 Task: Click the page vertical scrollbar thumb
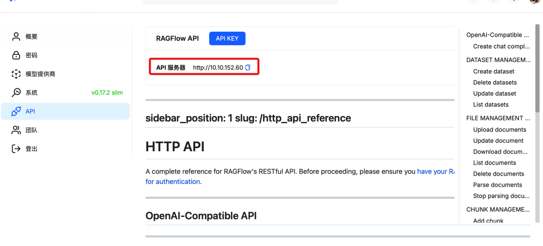537,68
